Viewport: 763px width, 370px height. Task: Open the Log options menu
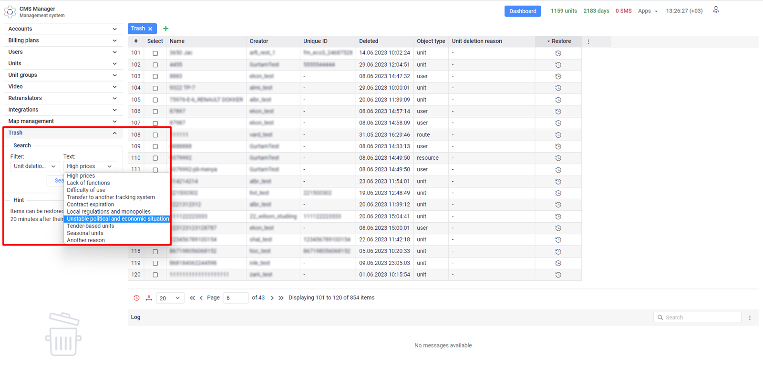750,318
